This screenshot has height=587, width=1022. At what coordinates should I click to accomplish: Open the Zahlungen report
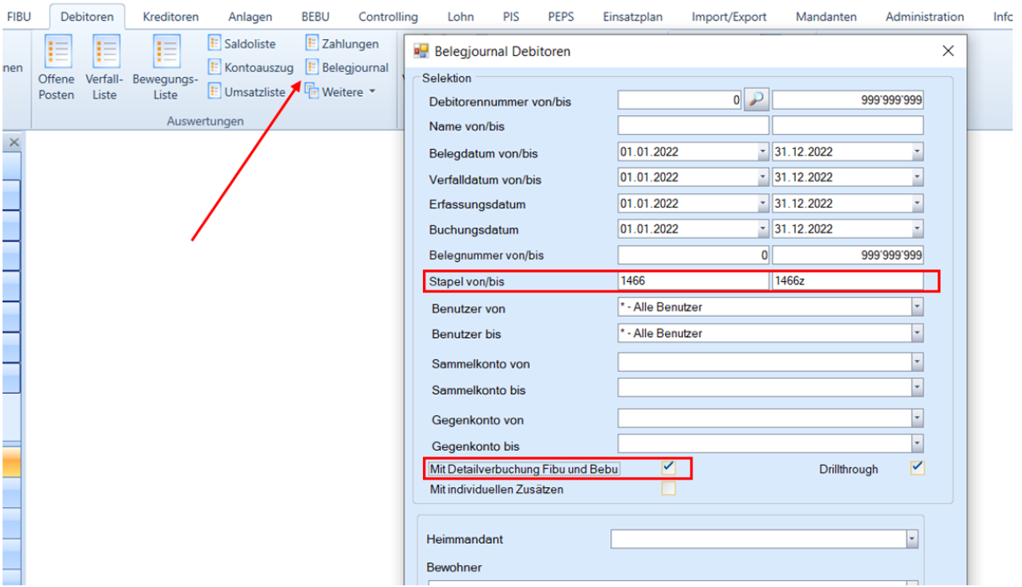pyautogui.click(x=342, y=44)
